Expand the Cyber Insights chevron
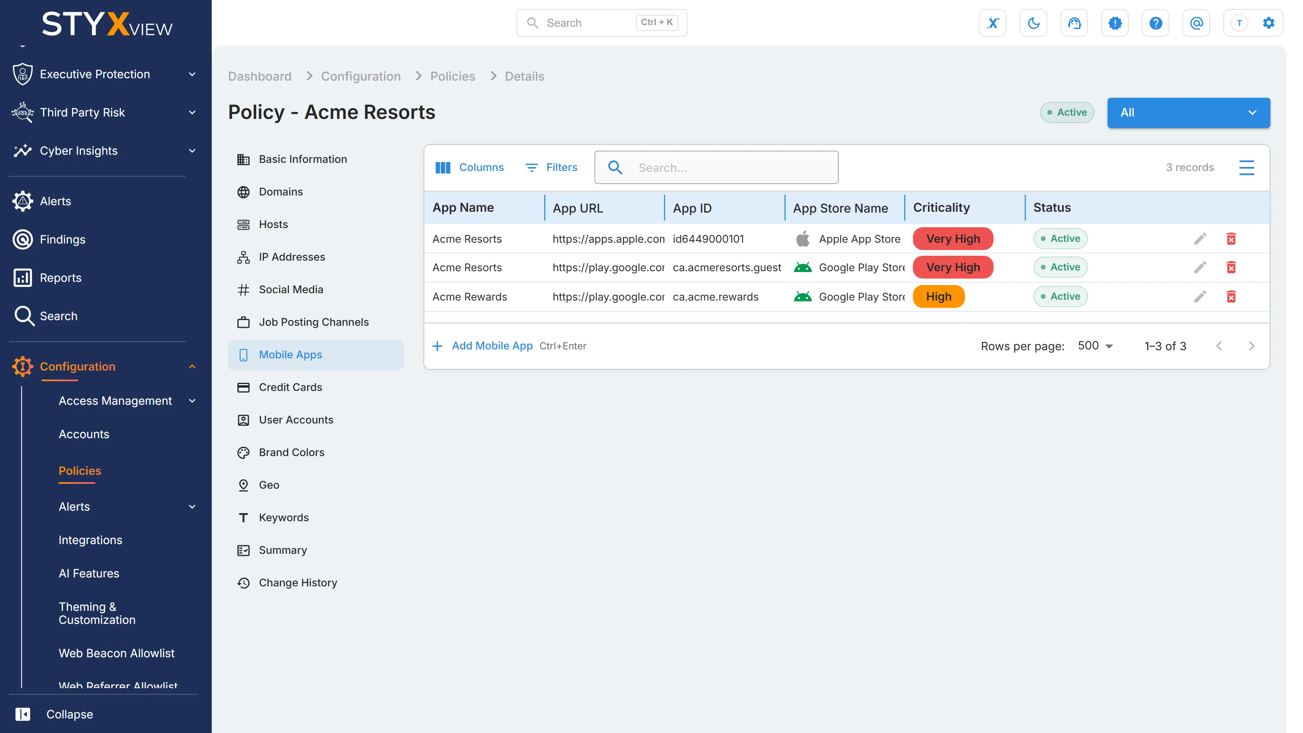 (192, 151)
